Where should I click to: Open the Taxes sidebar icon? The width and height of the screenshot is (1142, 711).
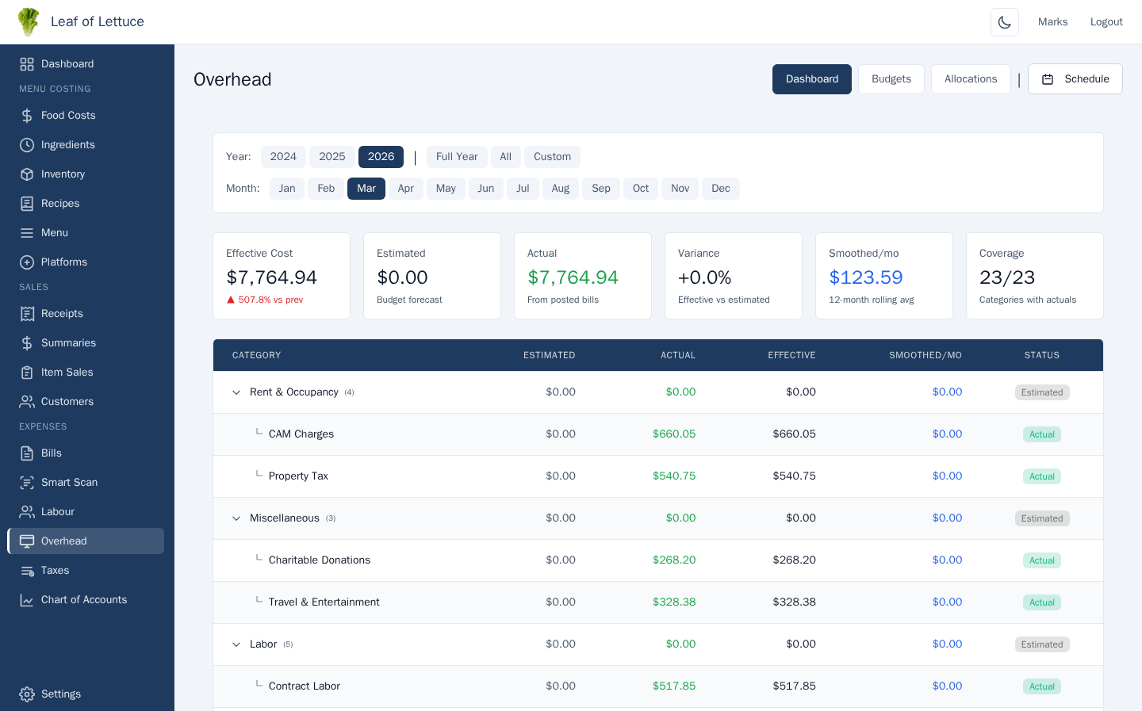[27, 571]
